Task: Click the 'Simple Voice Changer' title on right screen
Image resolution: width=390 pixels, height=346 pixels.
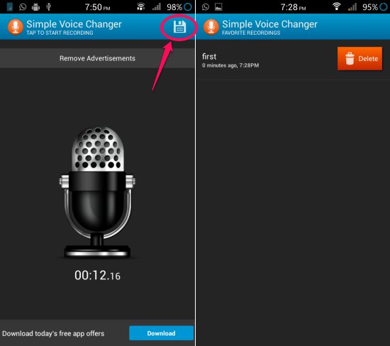Action: pyautogui.click(x=269, y=24)
